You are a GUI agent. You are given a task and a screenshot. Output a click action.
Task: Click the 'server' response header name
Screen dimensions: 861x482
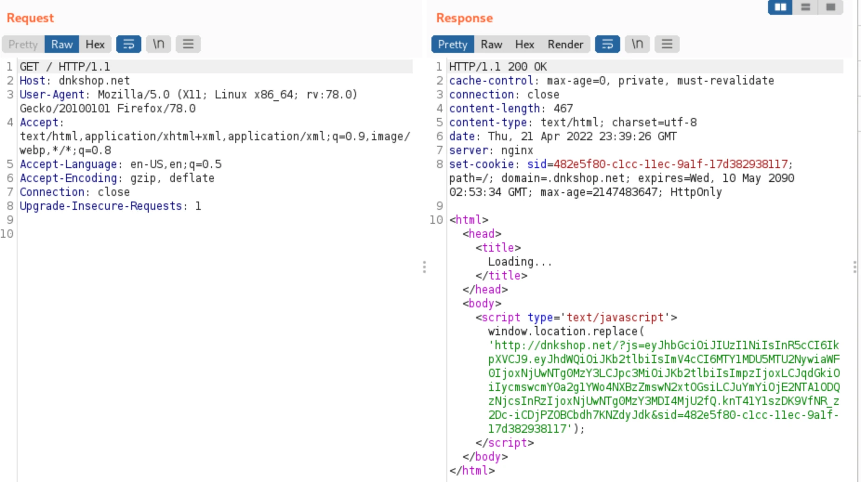[x=469, y=150]
